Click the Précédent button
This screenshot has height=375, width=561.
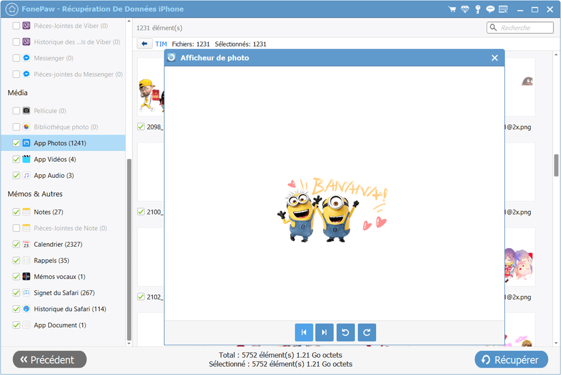pyautogui.click(x=50, y=359)
